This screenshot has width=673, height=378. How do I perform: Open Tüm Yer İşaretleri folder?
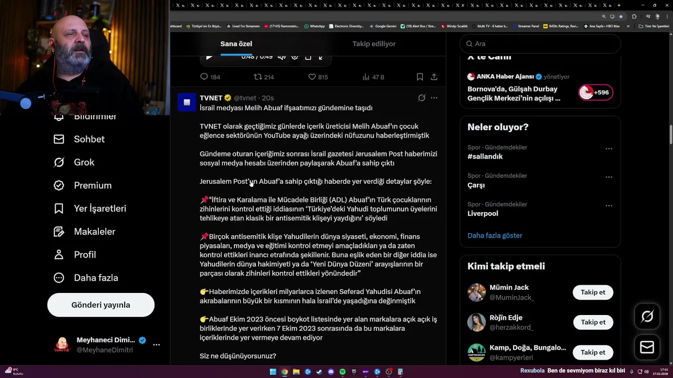click(x=654, y=26)
